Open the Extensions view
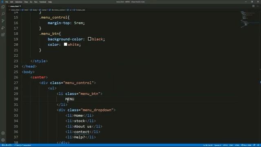Image resolution: width=261 pixels, height=147 pixels. 3,35
